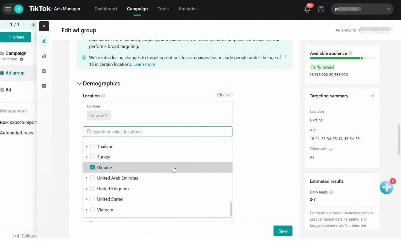Click the notifications bell icon
Image resolution: width=401 pixels, height=241 pixels.
point(307,9)
